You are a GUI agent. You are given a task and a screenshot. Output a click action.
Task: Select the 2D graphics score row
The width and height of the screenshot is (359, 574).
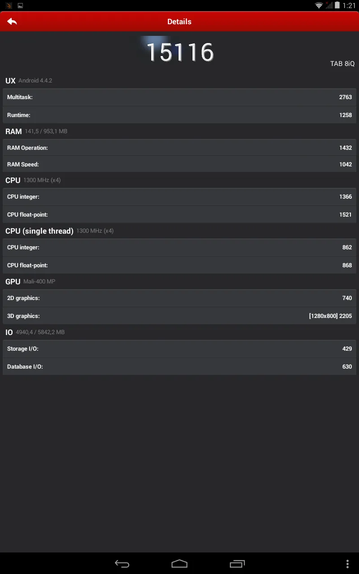click(179, 298)
